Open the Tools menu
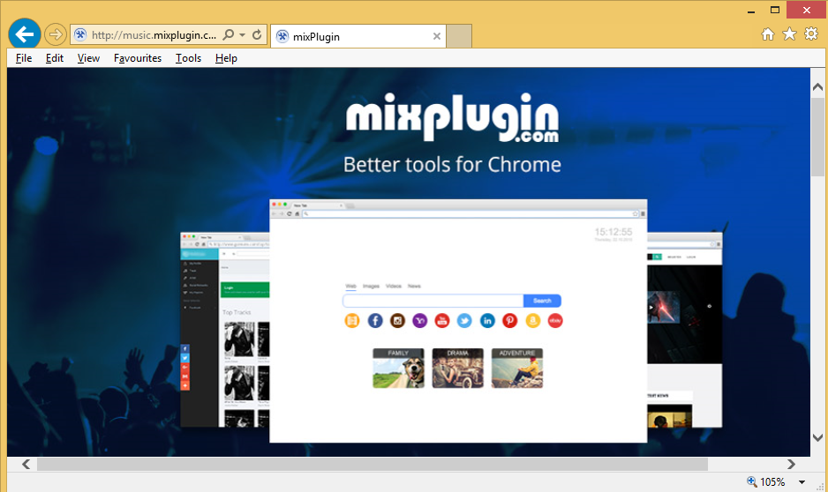The image size is (828, 492). click(188, 58)
